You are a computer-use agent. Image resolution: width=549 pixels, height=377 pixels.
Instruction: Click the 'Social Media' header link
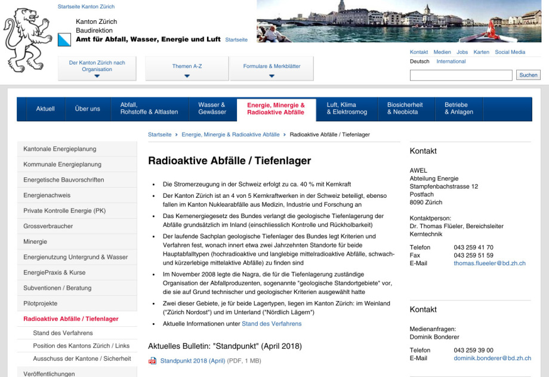pos(510,52)
